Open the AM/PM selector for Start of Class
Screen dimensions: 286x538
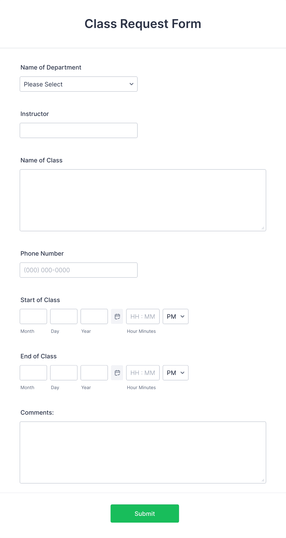click(175, 316)
